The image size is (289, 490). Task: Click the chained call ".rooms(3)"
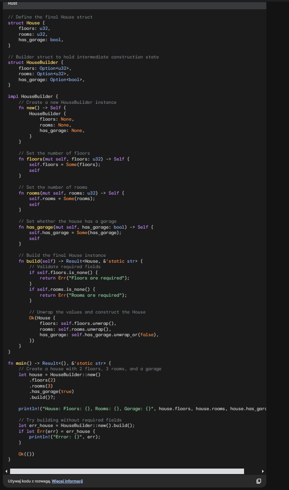pyautogui.click(x=41, y=386)
